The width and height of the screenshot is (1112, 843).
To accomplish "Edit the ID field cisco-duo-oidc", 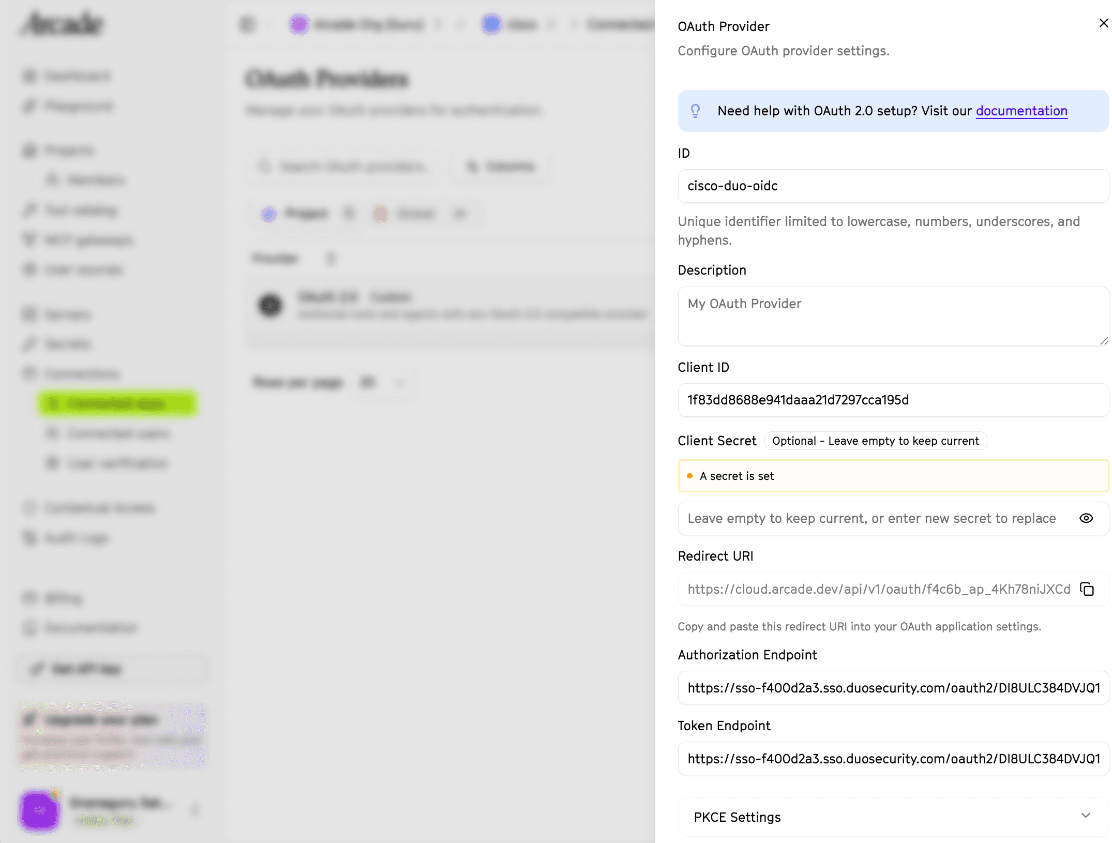I will [x=893, y=186].
